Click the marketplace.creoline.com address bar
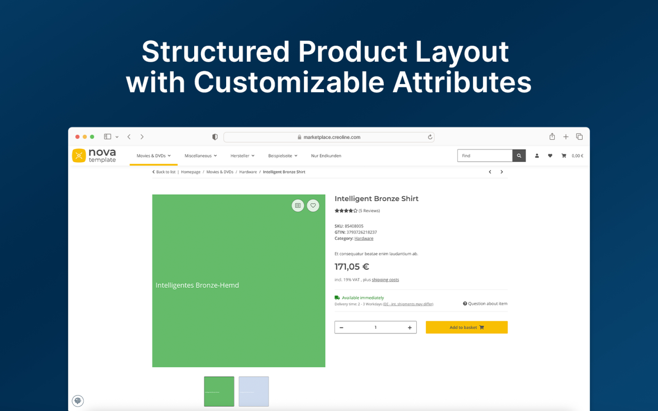The height and width of the screenshot is (411, 658). click(x=329, y=137)
